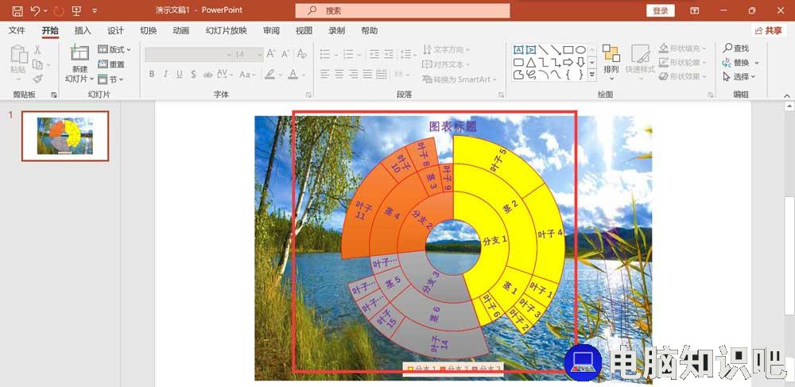
Task: Open the 帮助 tab
Action: (x=369, y=30)
